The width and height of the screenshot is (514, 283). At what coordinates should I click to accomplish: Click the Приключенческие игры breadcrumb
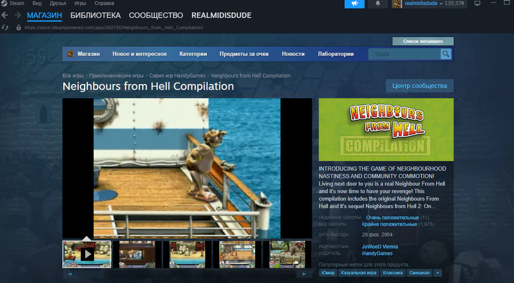coord(117,76)
